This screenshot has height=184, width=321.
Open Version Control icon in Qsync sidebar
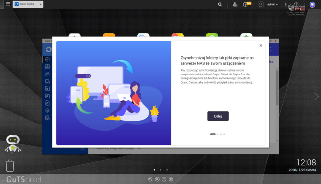pyautogui.click(x=47, y=110)
